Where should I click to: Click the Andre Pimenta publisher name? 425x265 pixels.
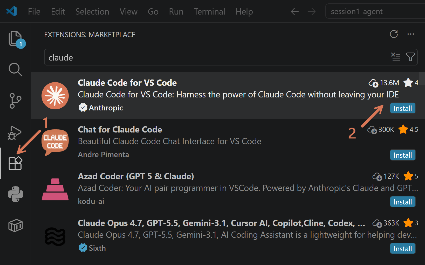[x=103, y=154]
